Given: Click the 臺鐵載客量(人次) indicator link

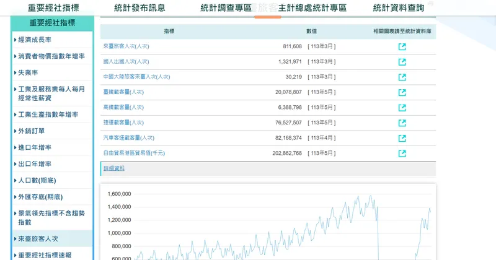Looking at the screenshot, I should click(x=123, y=92).
